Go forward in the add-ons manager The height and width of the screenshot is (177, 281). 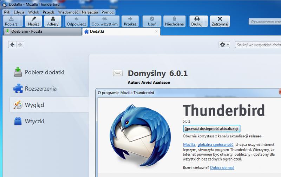[x=20, y=45]
